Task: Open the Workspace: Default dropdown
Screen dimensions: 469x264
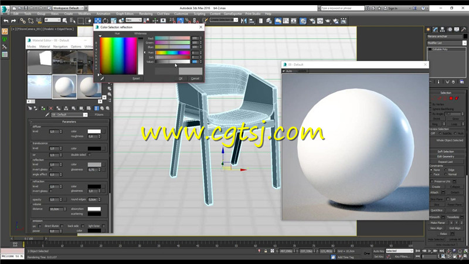Action: coord(68,8)
